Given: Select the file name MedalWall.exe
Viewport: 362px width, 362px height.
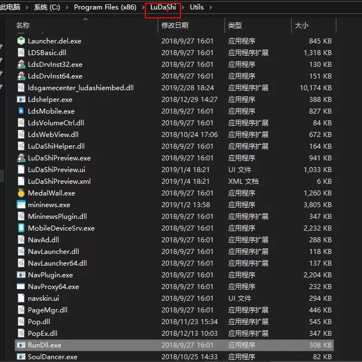Looking at the screenshot, I should point(51,193).
